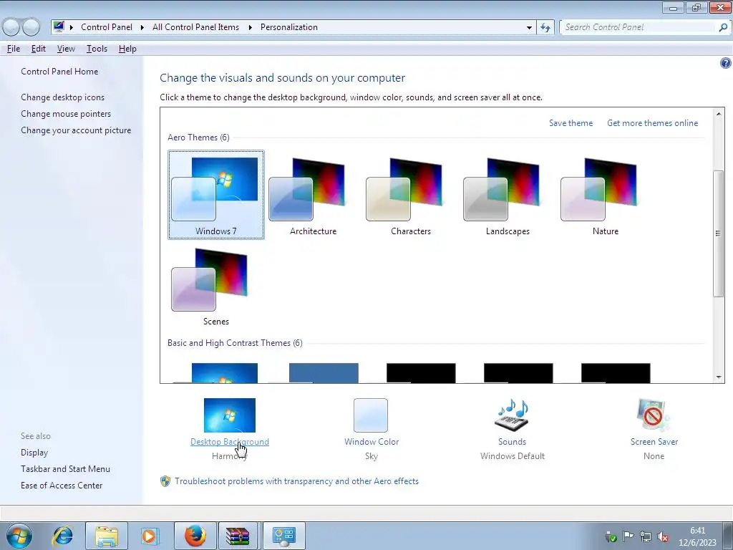
Task: Select the Scenes theme
Action: pyautogui.click(x=216, y=285)
